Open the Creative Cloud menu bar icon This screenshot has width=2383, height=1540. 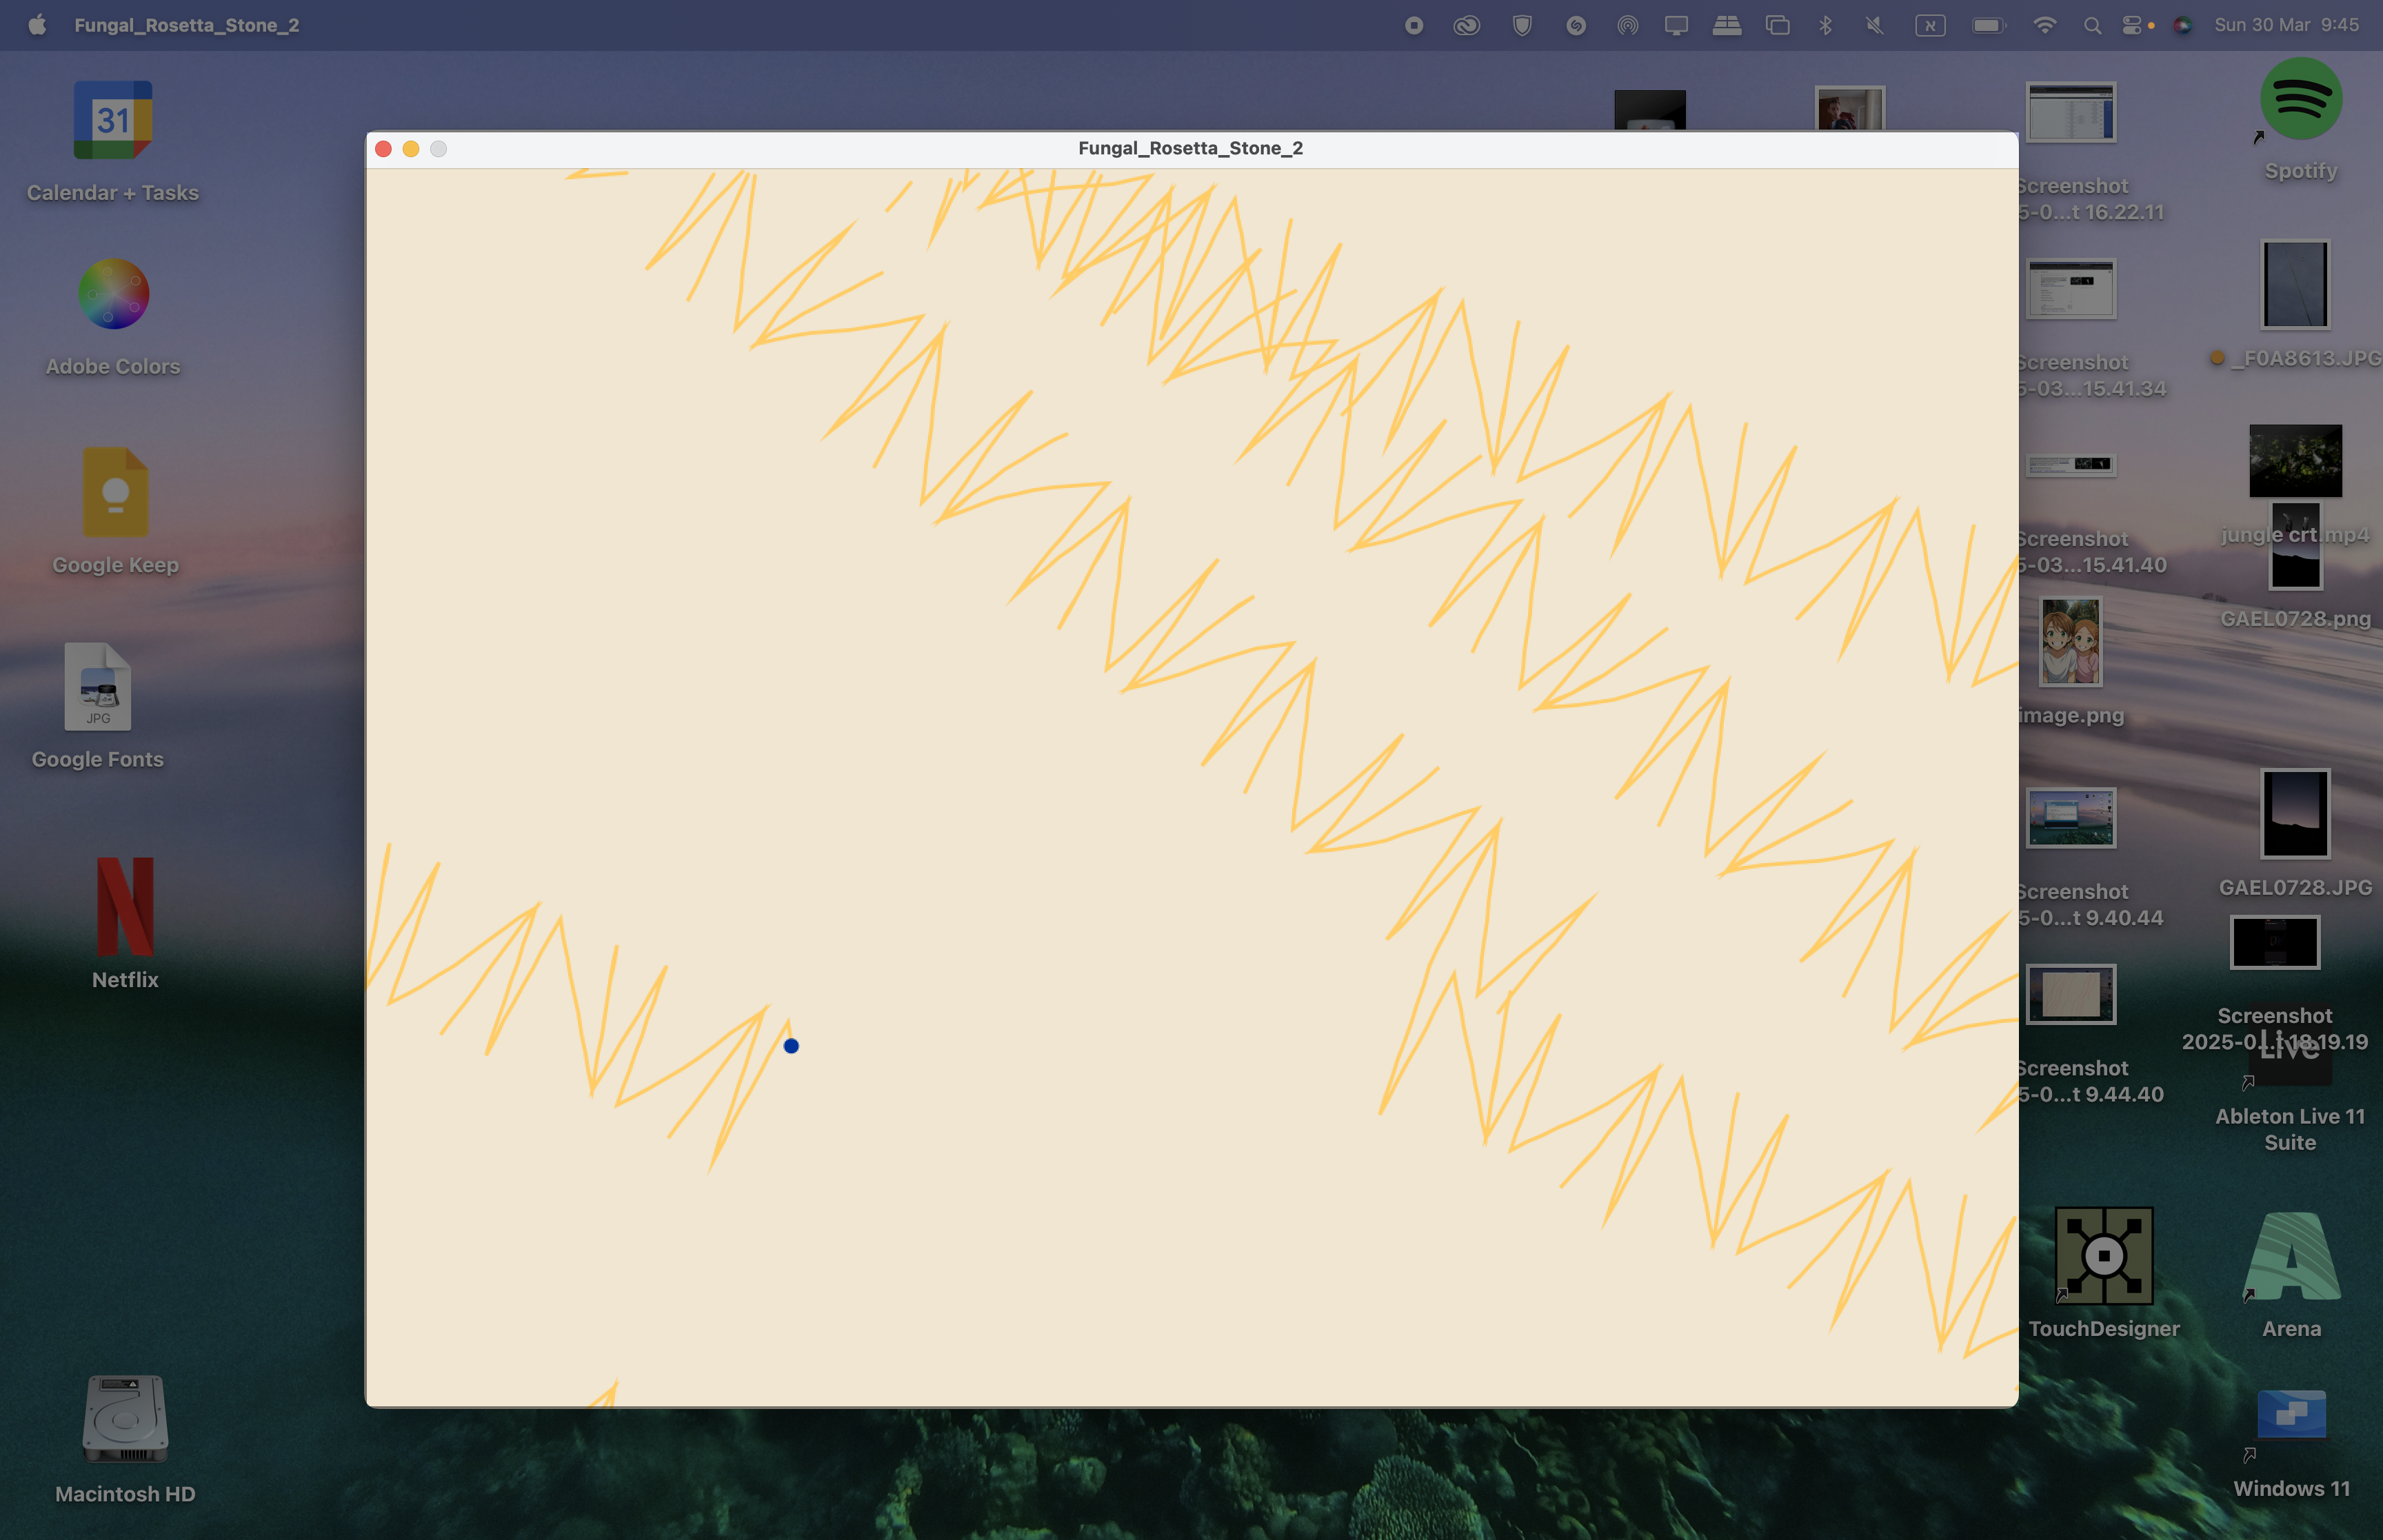tap(1467, 25)
